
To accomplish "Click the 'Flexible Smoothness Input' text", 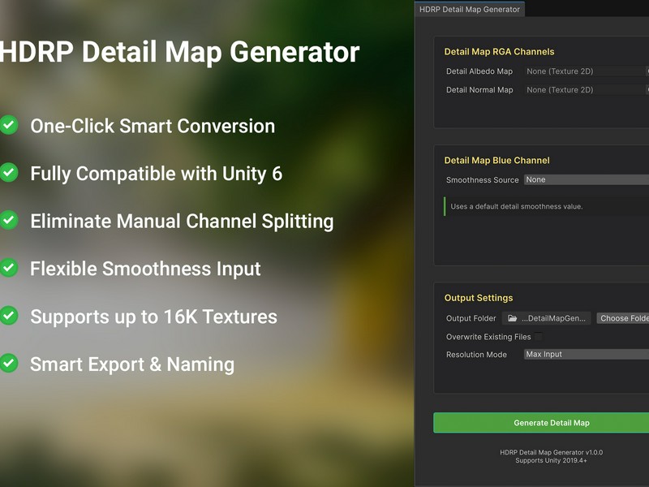I will (145, 269).
